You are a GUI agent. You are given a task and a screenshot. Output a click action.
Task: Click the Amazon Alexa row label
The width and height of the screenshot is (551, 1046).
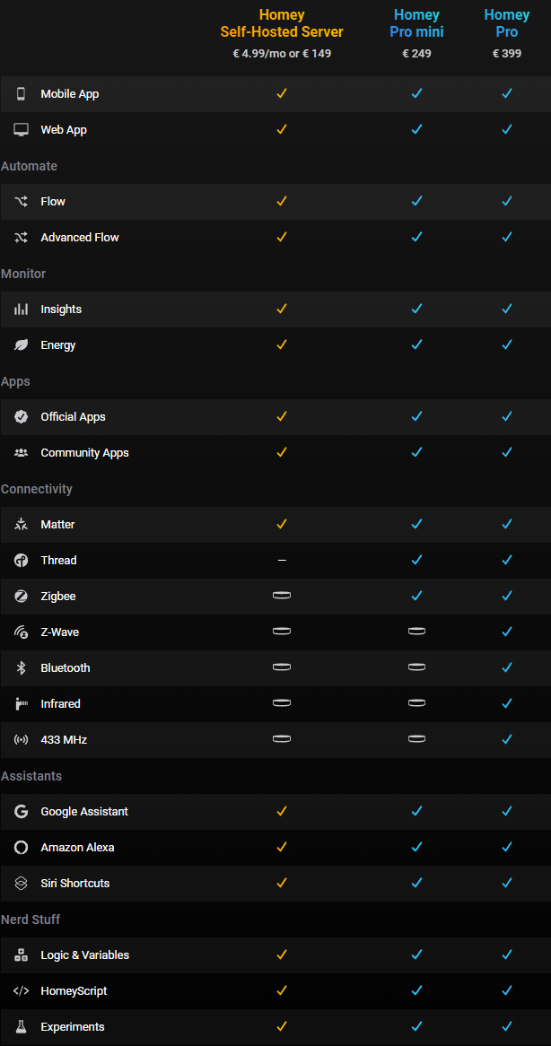click(x=77, y=848)
